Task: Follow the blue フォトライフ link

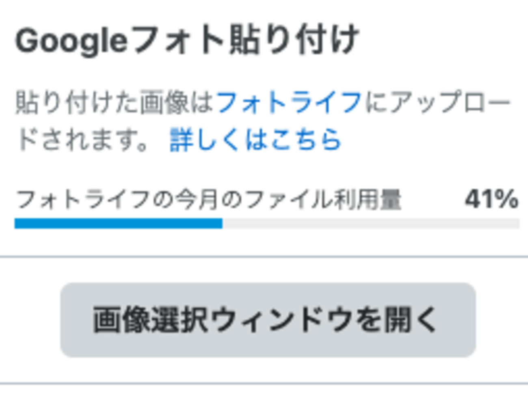Action: tap(289, 102)
